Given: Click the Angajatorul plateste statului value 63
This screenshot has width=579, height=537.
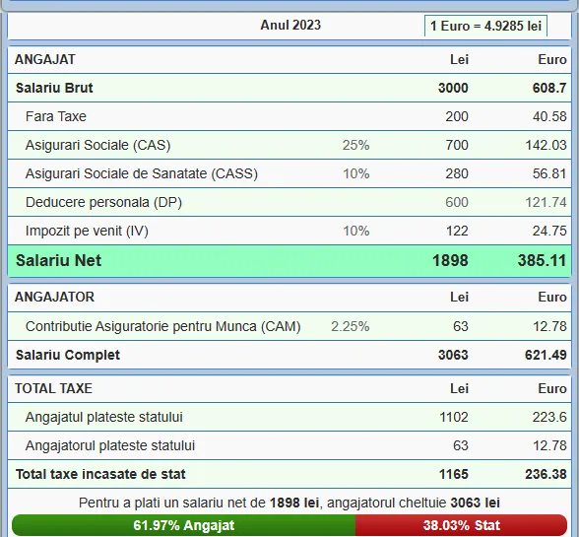Looking at the screenshot, I should click(461, 445).
